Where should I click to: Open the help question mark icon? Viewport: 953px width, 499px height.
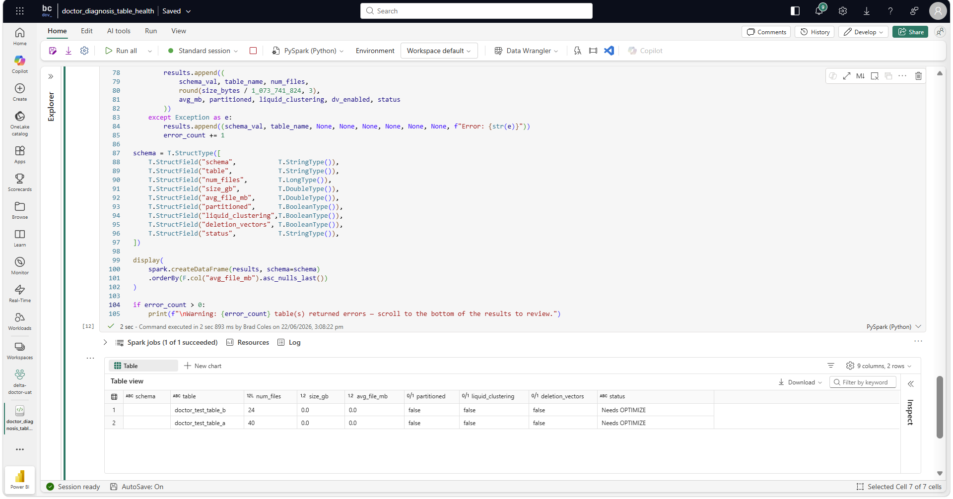(890, 11)
